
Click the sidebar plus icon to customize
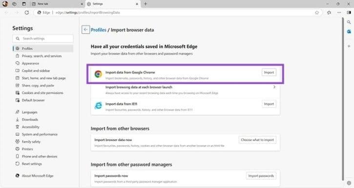pos(349,46)
